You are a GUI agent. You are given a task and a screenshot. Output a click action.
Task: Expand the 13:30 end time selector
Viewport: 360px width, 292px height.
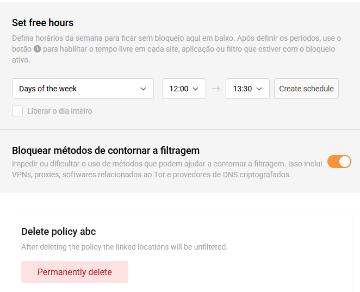coord(247,89)
